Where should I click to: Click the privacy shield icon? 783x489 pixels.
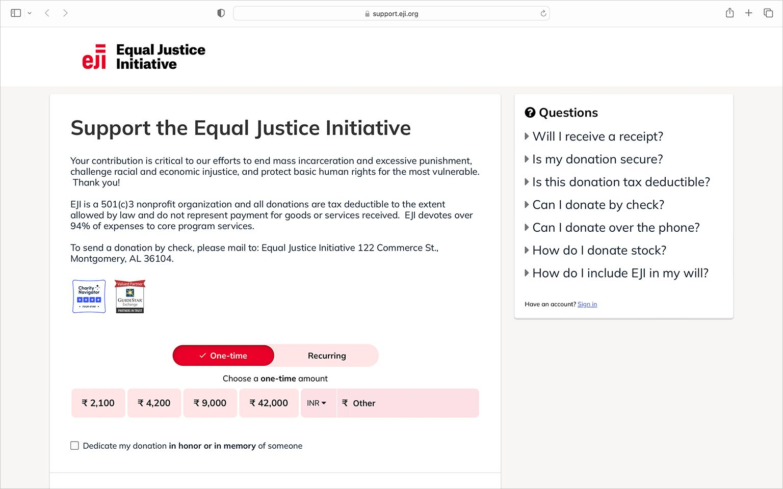pos(221,13)
